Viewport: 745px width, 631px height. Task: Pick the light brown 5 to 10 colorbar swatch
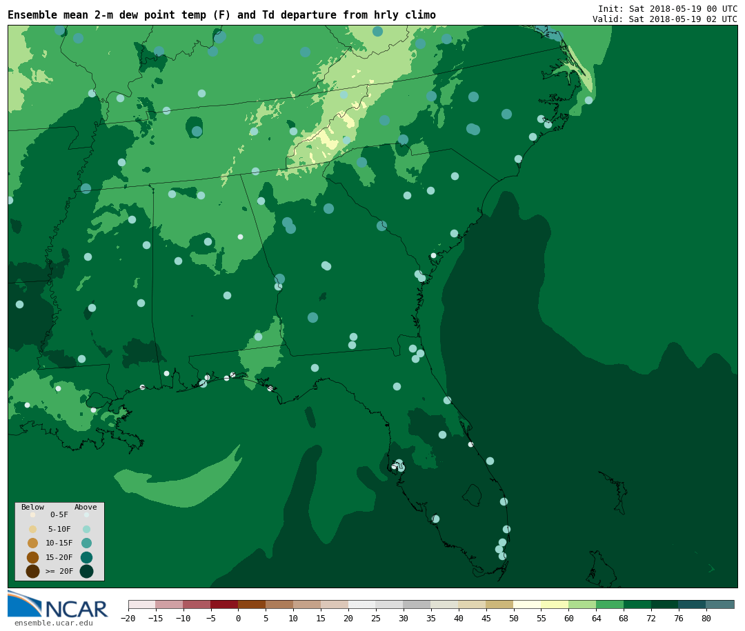[x=279, y=604]
